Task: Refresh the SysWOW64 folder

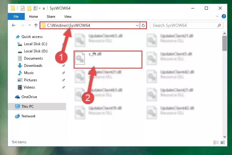Action: (143, 25)
